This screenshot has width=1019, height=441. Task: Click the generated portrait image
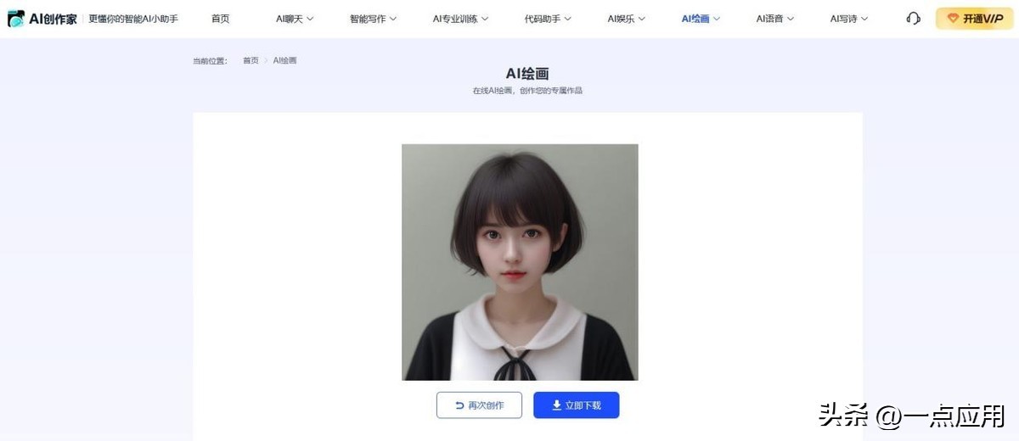(520, 262)
